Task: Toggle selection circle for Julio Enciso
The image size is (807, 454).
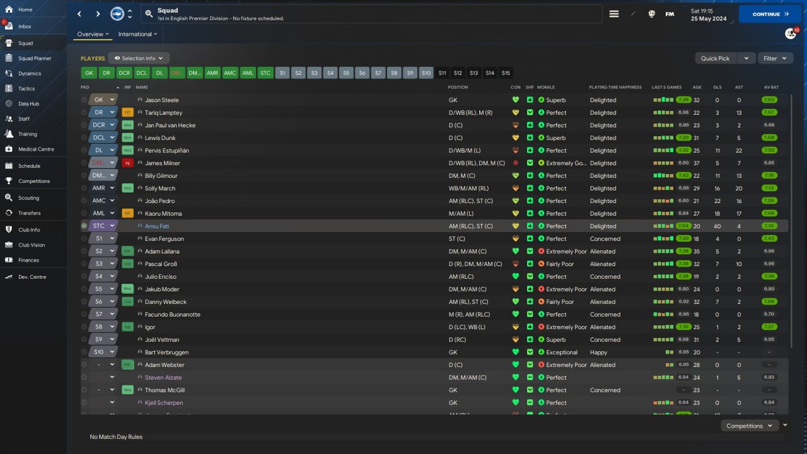Action: [84, 276]
